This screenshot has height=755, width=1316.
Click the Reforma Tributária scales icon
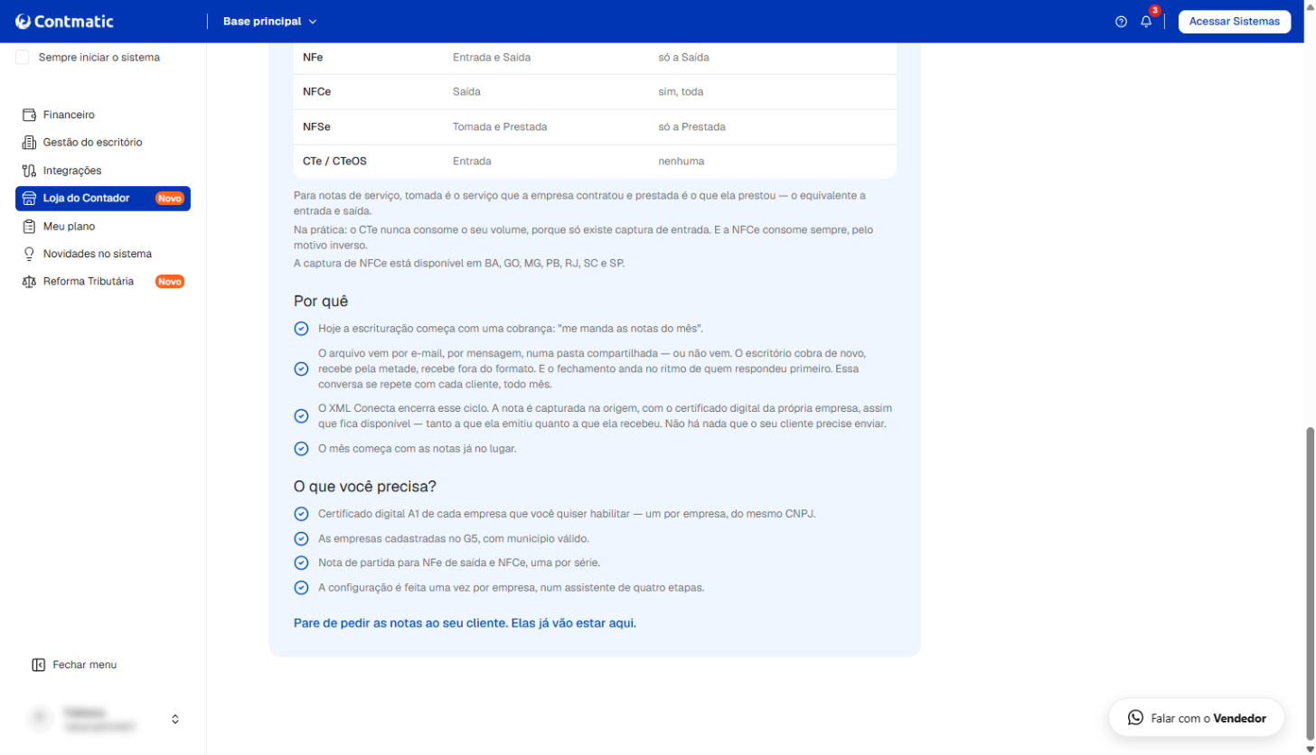click(x=28, y=282)
